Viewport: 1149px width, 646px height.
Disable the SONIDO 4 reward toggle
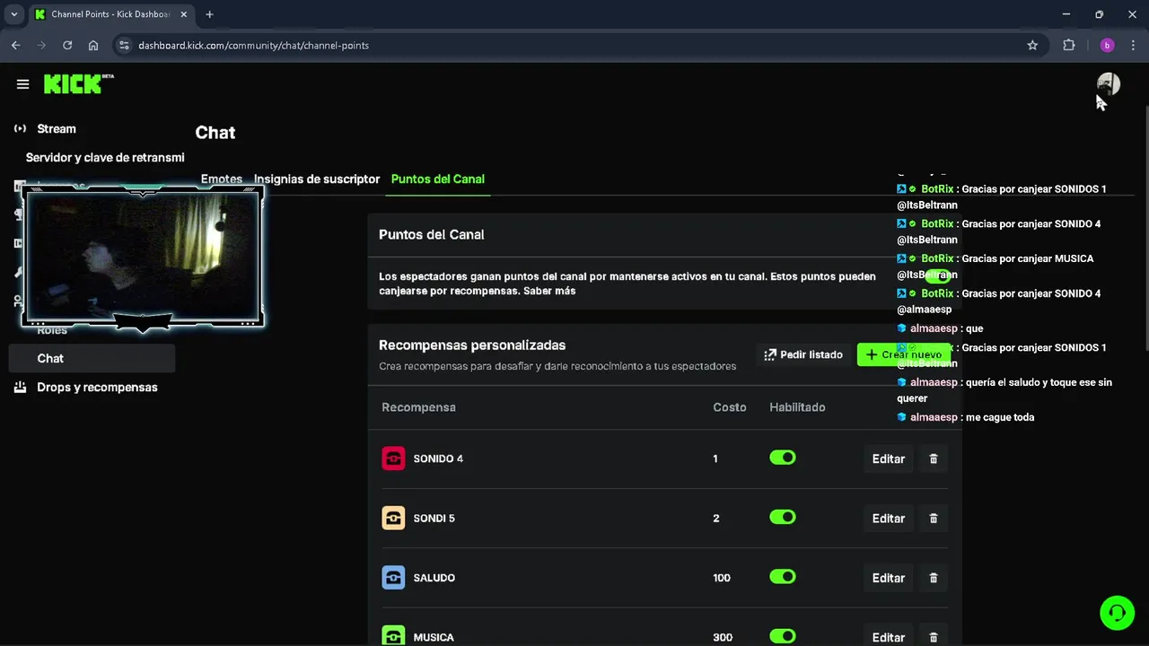click(783, 458)
